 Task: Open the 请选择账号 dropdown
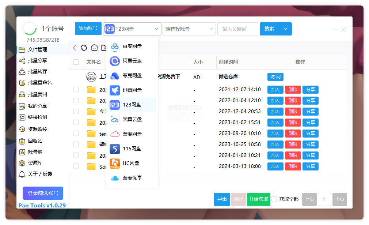tap(189, 29)
